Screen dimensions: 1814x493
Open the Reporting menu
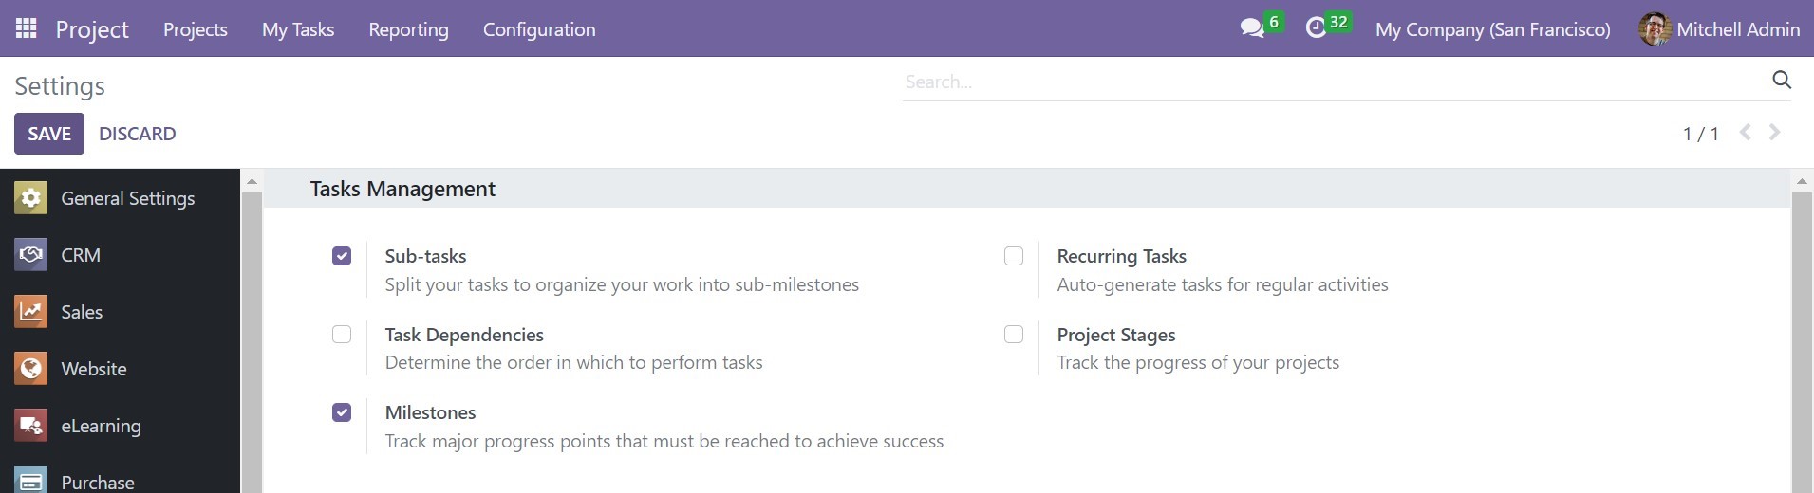tap(408, 29)
